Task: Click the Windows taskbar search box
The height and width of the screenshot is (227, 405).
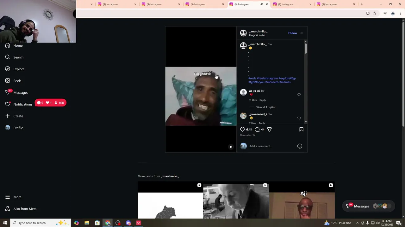Action: pos(40,223)
